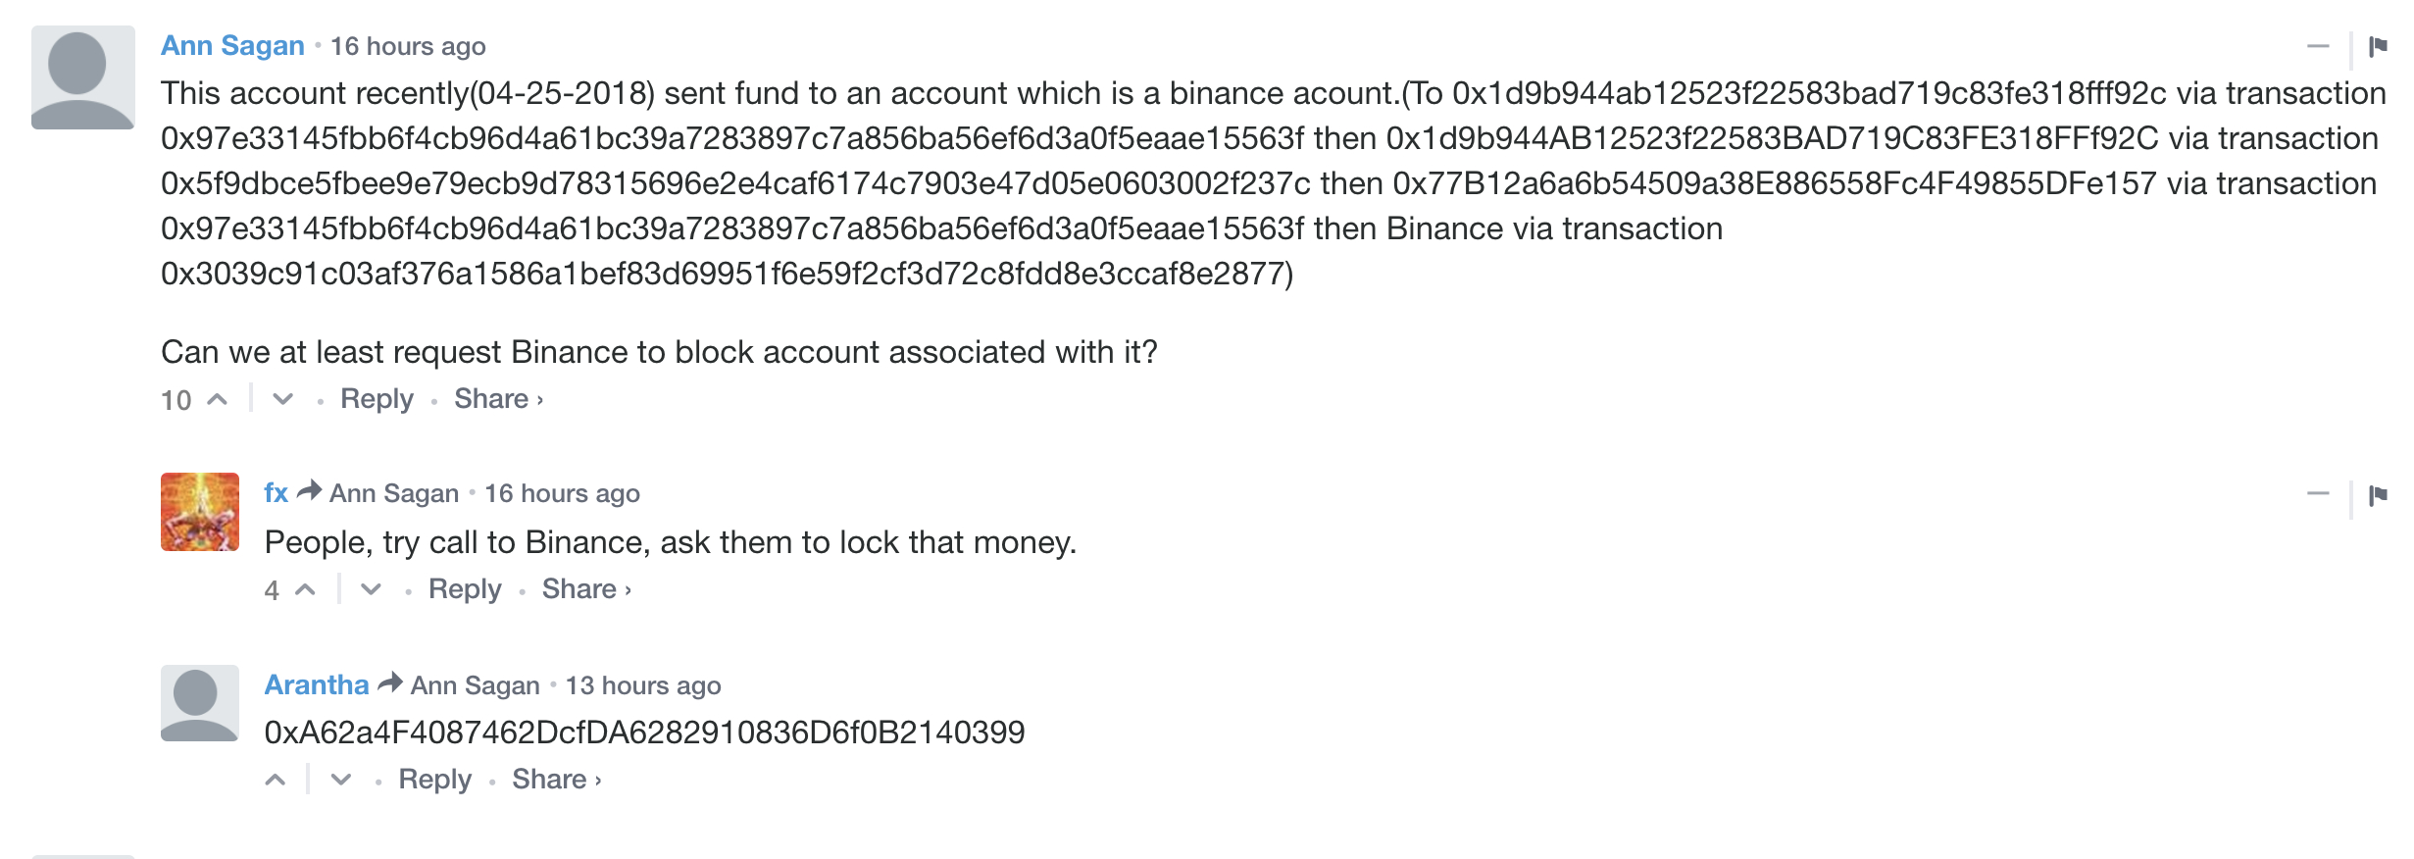The width and height of the screenshot is (2414, 859).
Task: Open Share options under Ann Sagan's comment
Action: [497, 399]
